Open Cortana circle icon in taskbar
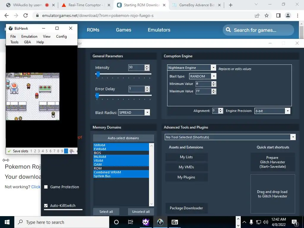This screenshot has width=304, height=228. 116,222
